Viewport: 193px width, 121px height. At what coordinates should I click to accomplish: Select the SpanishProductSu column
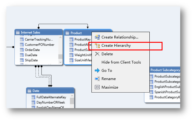coord(167,92)
